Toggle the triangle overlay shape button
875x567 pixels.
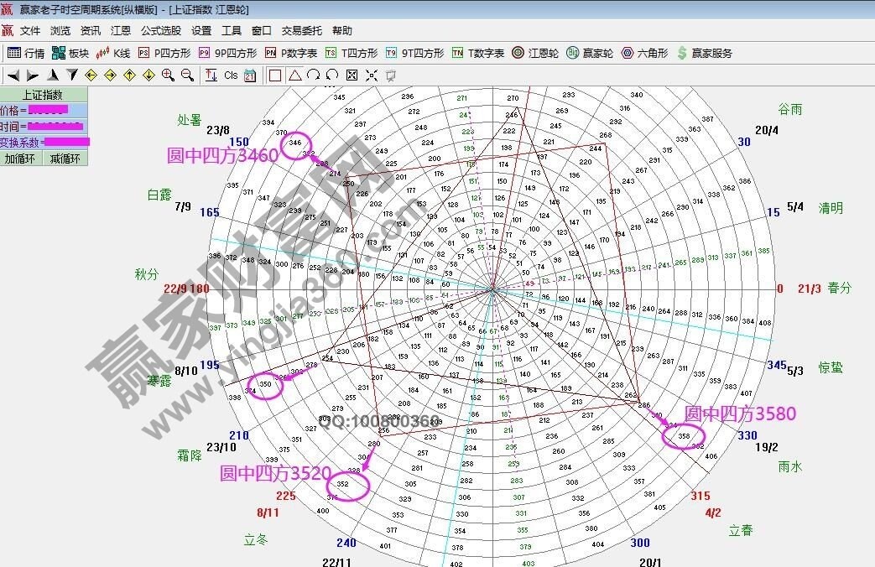[294, 75]
